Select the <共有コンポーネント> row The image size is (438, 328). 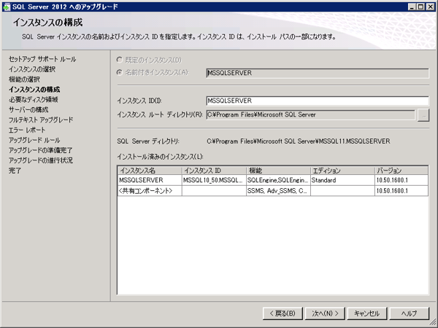(x=273, y=191)
